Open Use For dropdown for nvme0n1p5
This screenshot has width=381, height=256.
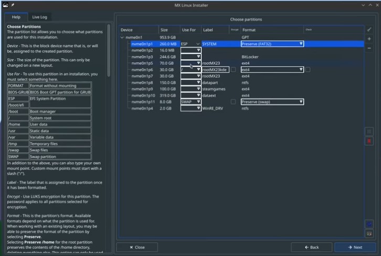[190, 63]
